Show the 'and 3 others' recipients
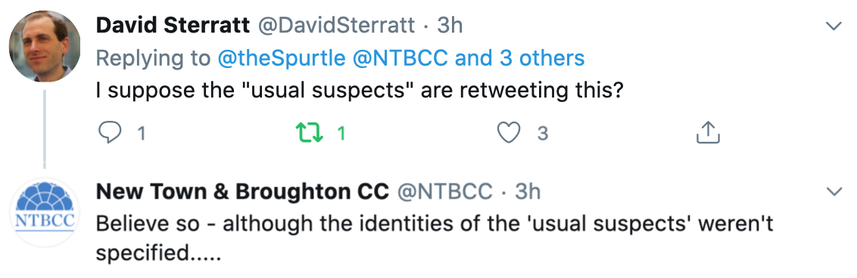Viewport: 857px width, 278px height. coord(520,57)
